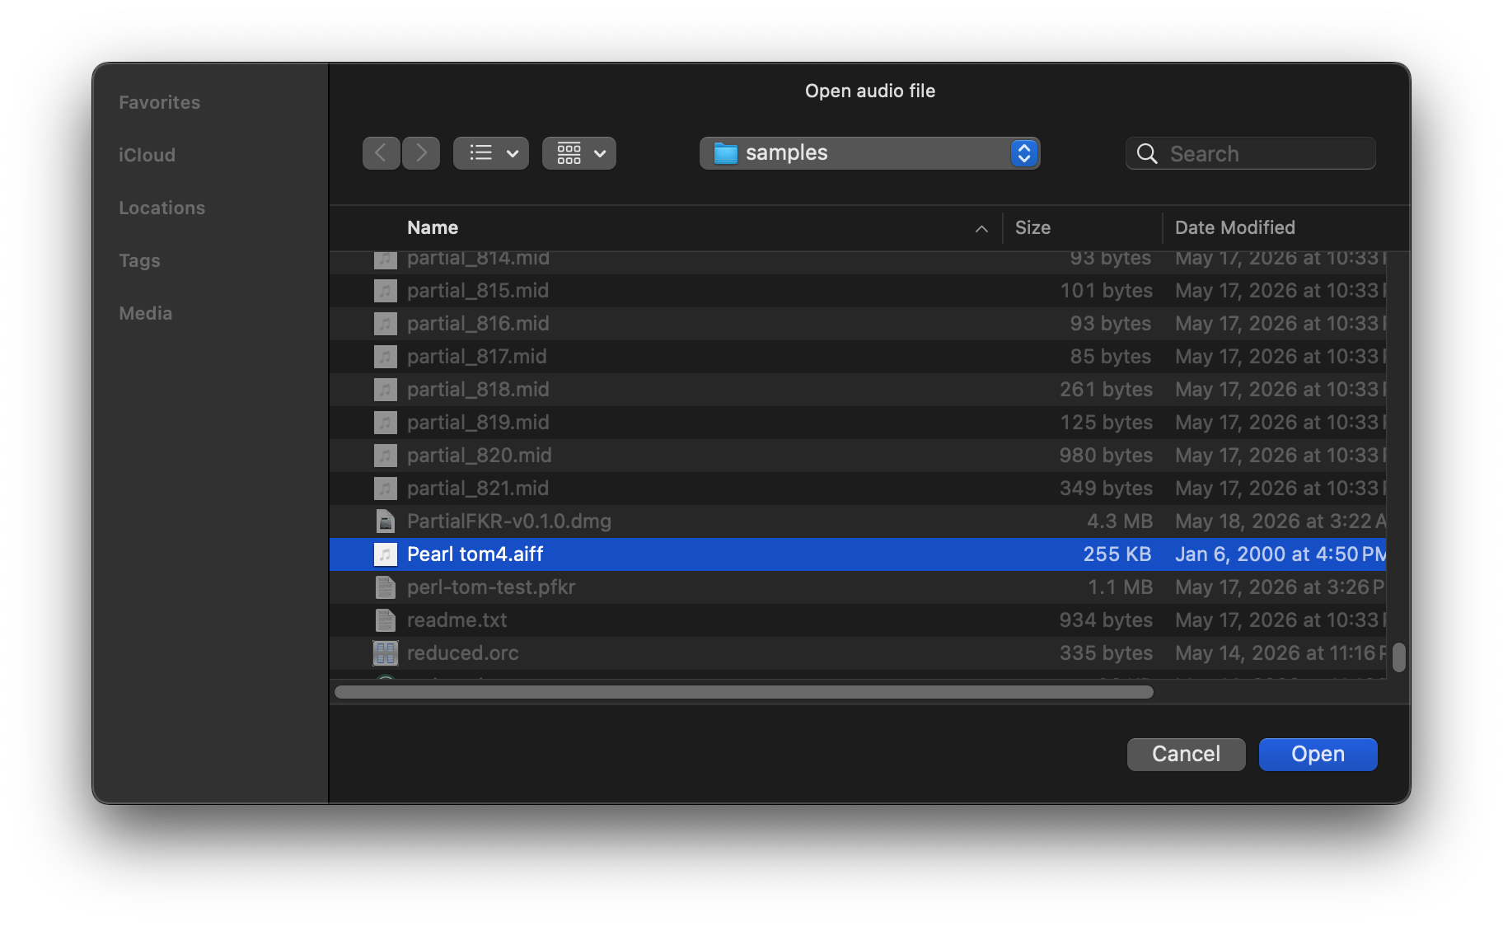Click the Search field
This screenshot has width=1503, height=926.
tap(1250, 153)
